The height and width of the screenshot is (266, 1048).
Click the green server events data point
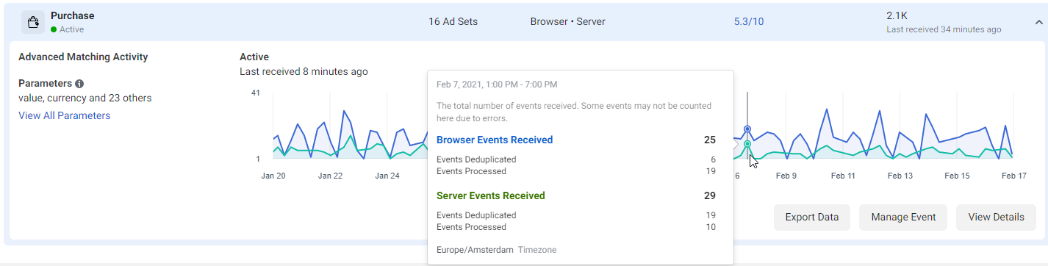click(747, 144)
